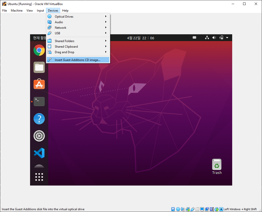The width and height of the screenshot is (262, 212).
Task: Open the Help menu
Action: (65, 11)
